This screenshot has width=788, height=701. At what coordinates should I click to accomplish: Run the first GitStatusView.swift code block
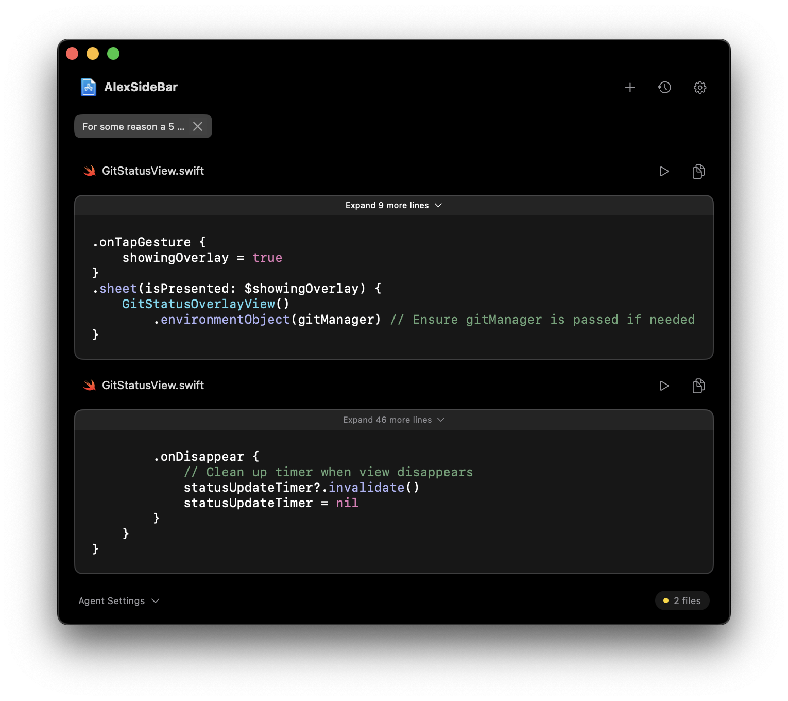664,171
